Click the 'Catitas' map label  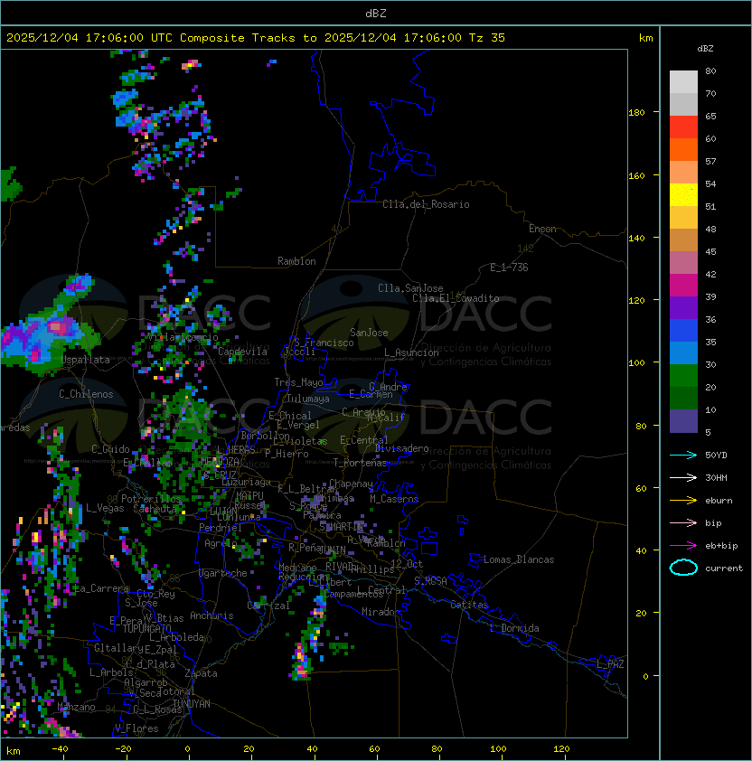tap(469, 605)
